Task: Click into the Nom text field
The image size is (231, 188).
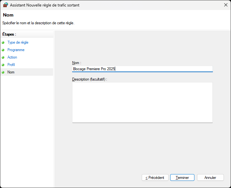Action: (x=142, y=69)
